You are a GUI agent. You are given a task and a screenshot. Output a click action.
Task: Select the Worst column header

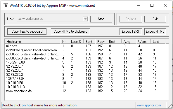point(143,42)
